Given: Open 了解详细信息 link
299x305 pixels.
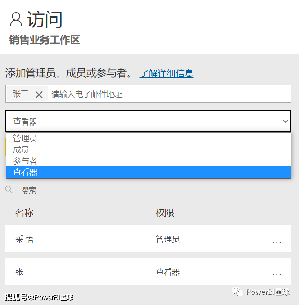Looking at the screenshot, I should (x=166, y=73).
